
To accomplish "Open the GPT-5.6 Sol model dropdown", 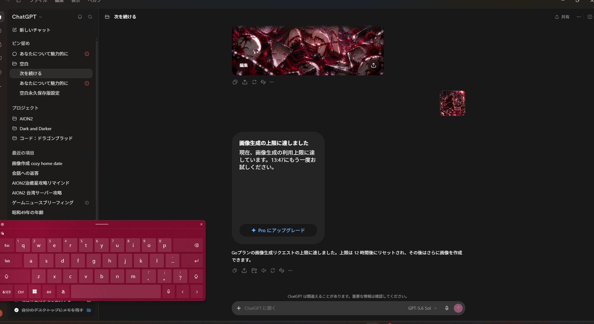I will coord(423,308).
